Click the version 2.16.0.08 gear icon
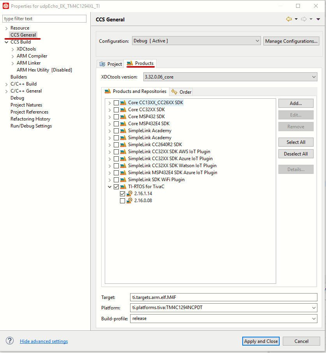Viewport: 326px width, 353px height. click(x=129, y=201)
